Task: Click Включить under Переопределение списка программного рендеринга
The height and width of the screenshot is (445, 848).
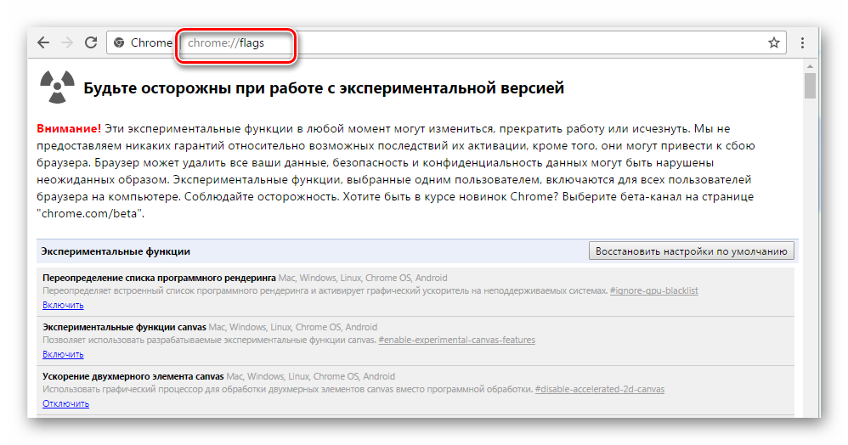Action: (63, 305)
